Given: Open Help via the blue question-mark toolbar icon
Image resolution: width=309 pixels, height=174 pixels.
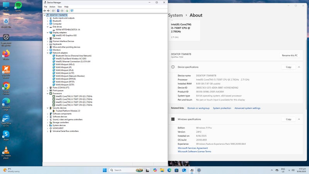Looking at the screenshot, I should click(58, 11).
